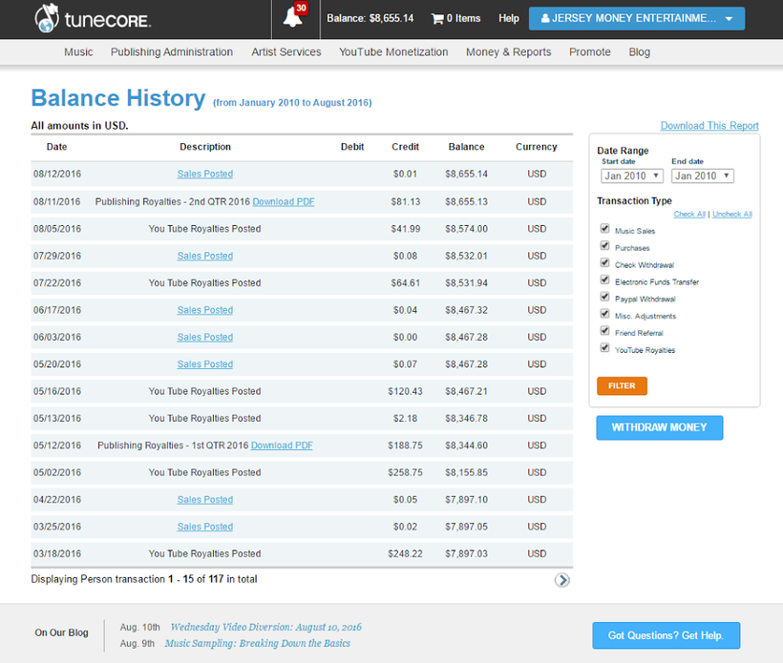Go to next page of transactions arrow
The height and width of the screenshot is (663, 783).
pyautogui.click(x=562, y=580)
